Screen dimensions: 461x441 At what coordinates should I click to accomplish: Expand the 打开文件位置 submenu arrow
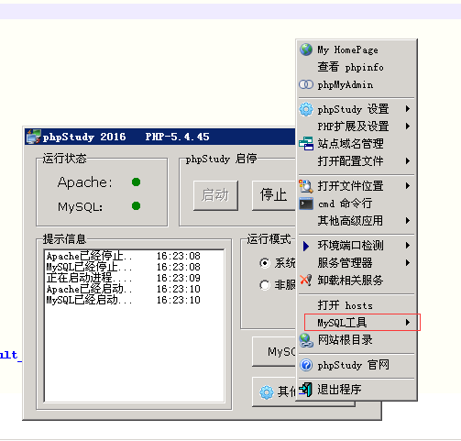point(408,185)
